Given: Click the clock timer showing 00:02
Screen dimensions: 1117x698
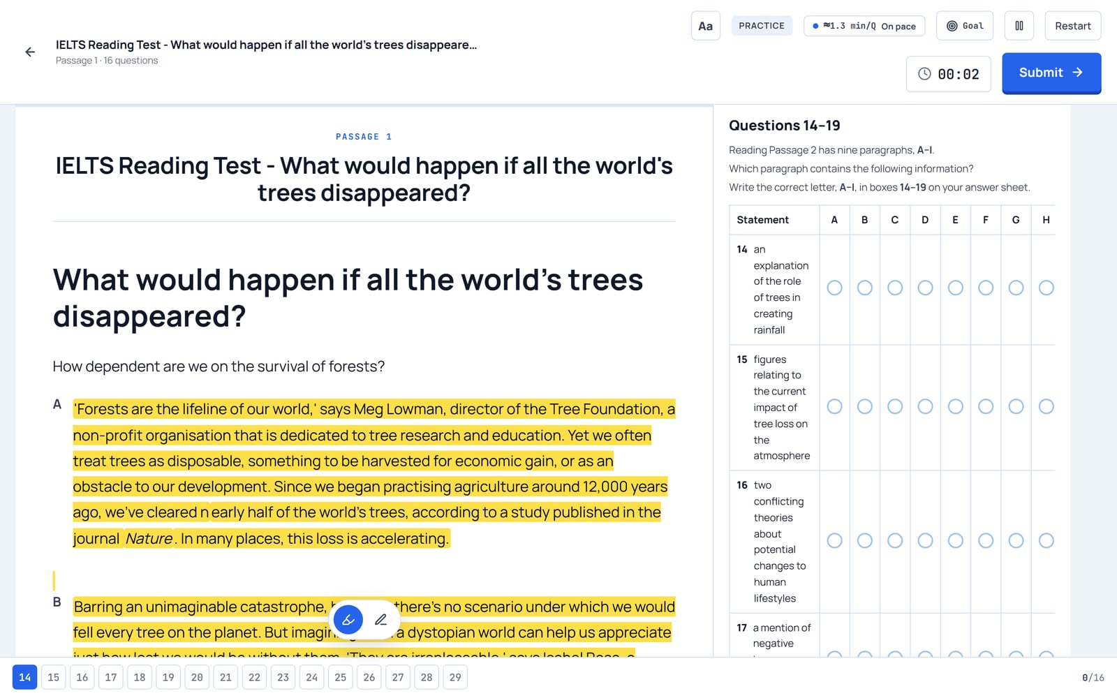Looking at the screenshot, I should pos(948,74).
